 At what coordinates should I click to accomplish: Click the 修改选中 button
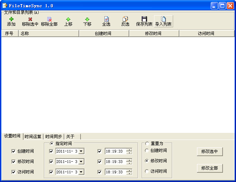point(210,152)
